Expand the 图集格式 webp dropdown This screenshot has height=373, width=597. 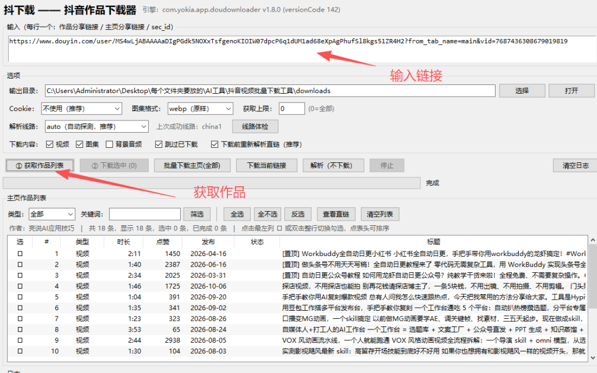[x=201, y=109]
